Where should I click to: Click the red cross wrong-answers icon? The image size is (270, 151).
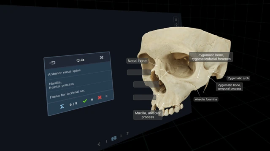100,97
